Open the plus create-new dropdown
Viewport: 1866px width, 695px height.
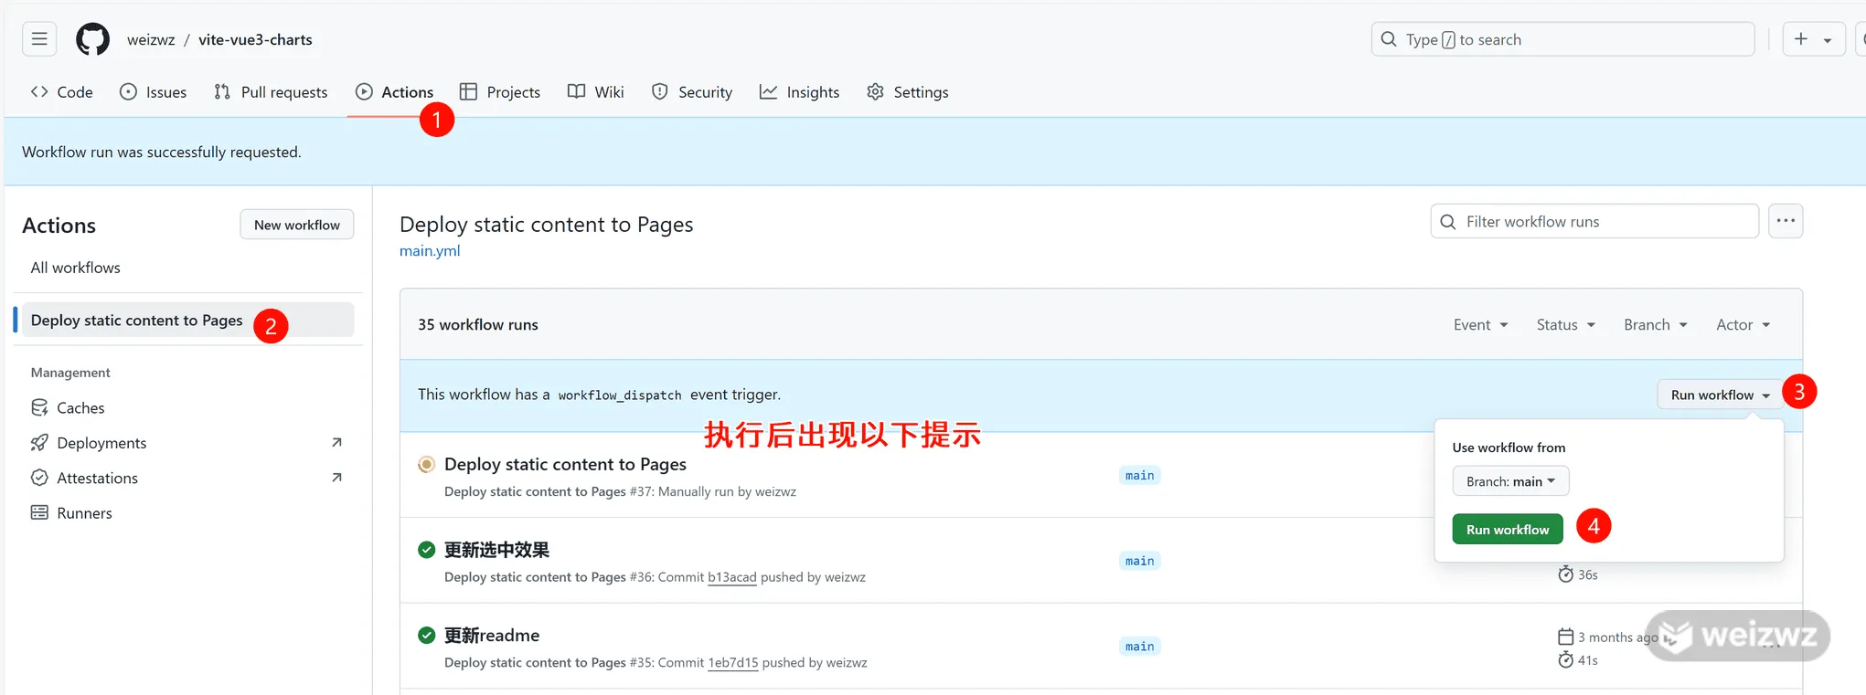point(1814,39)
